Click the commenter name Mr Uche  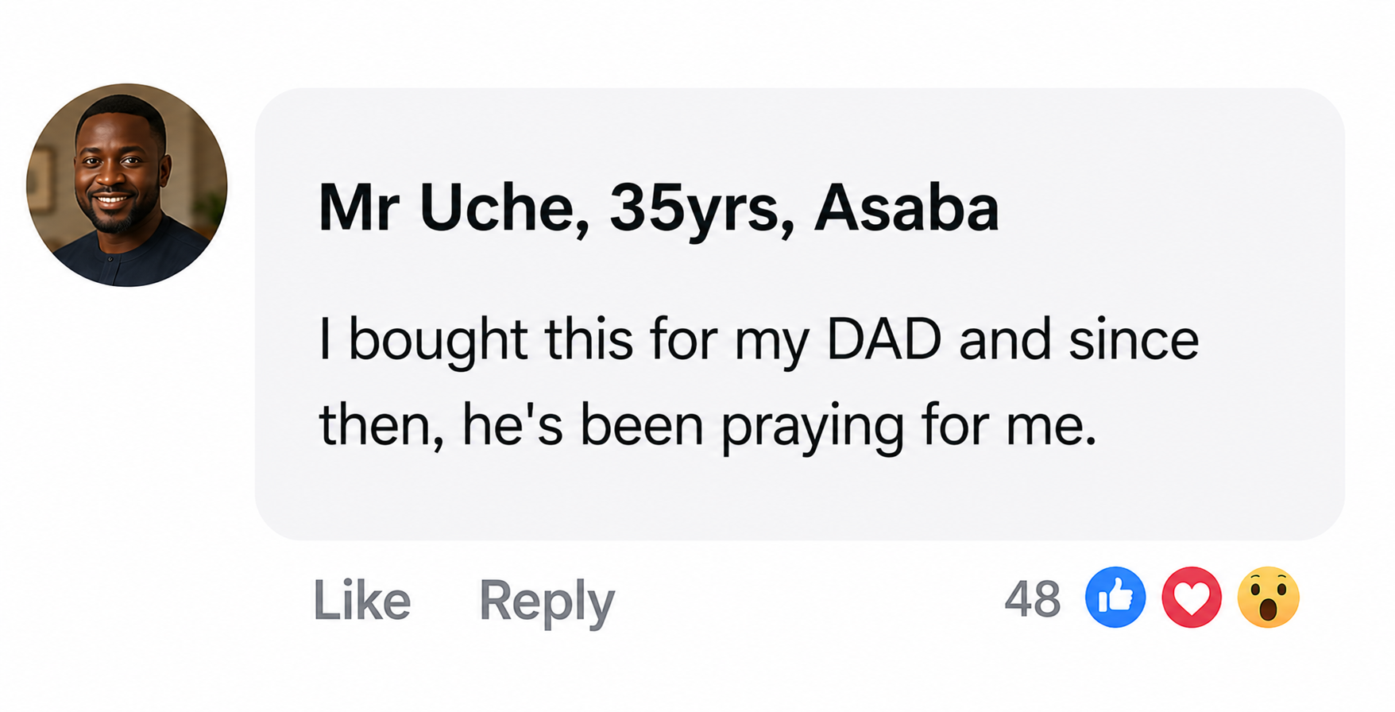pyautogui.click(x=446, y=208)
